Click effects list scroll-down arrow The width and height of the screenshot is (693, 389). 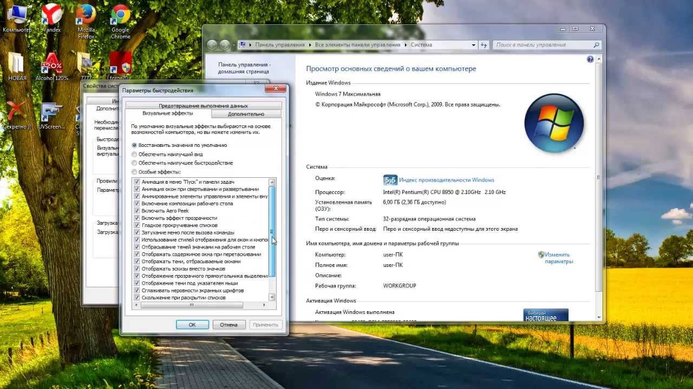272,297
